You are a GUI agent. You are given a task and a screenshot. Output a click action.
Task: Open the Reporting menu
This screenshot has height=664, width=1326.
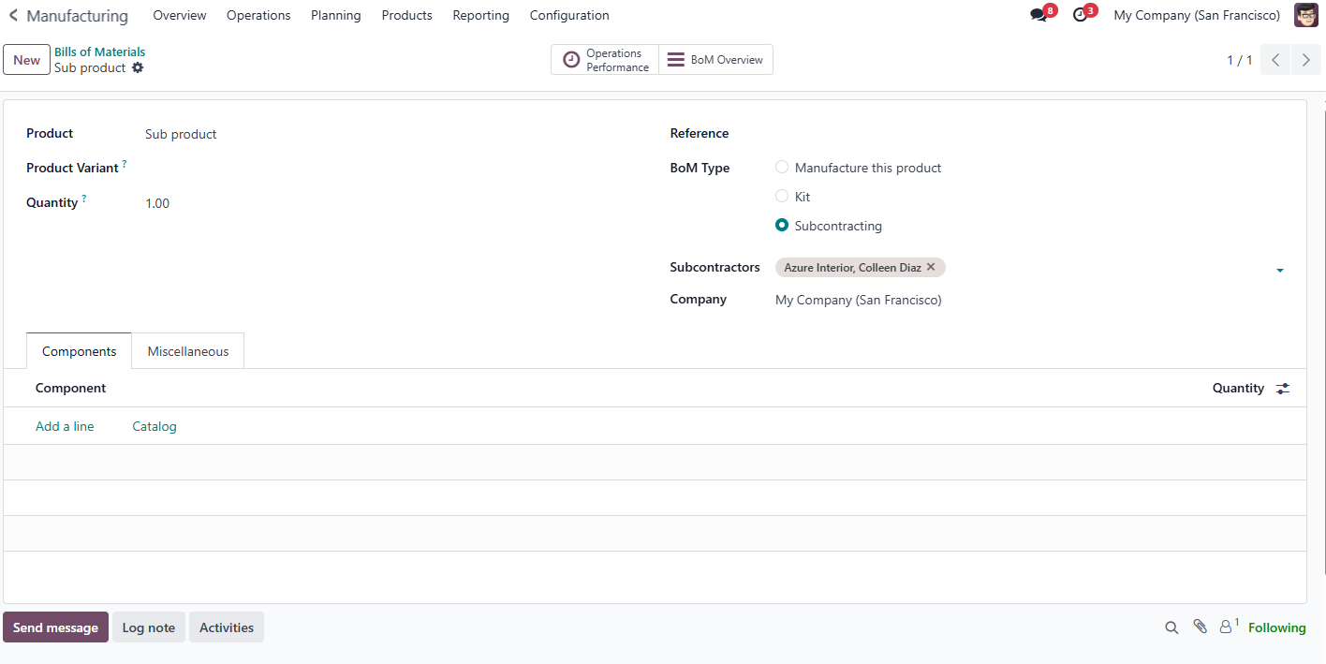click(481, 15)
